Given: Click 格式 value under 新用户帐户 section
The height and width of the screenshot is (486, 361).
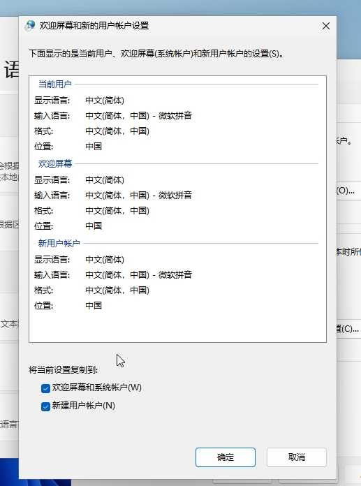Looking at the screenshot, I should click(117, 290).
